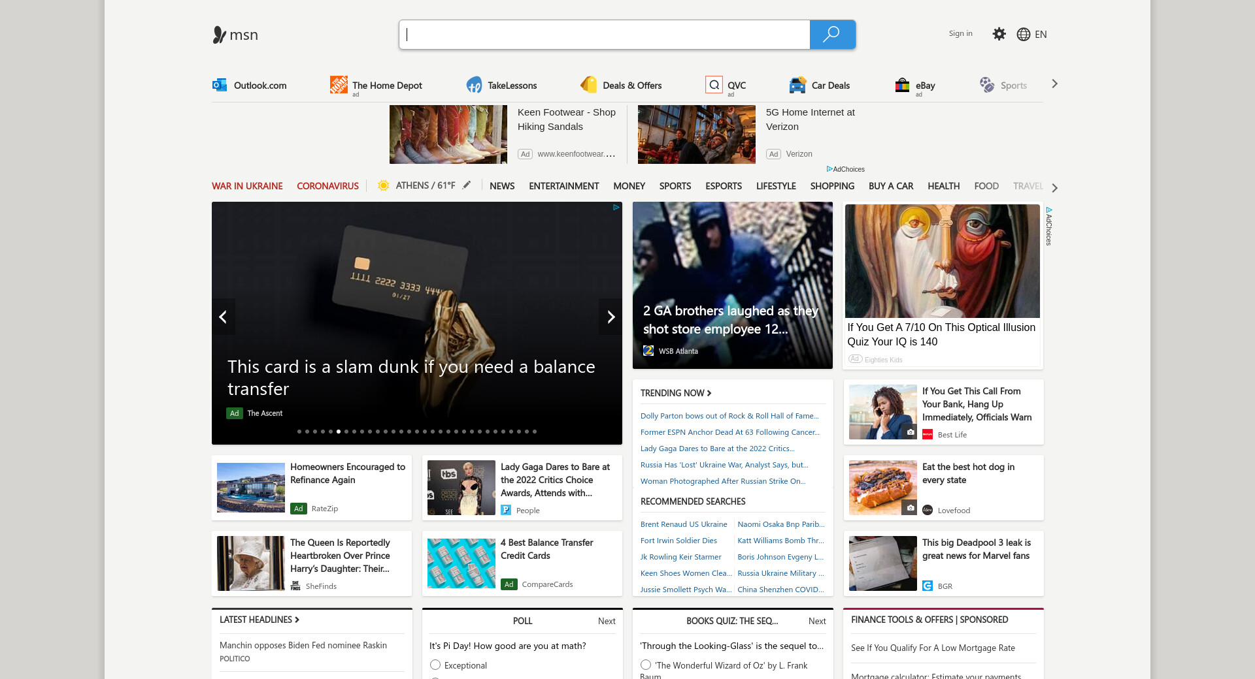Click the globe language icon

pyautogui.click(x=1024, y=35)
